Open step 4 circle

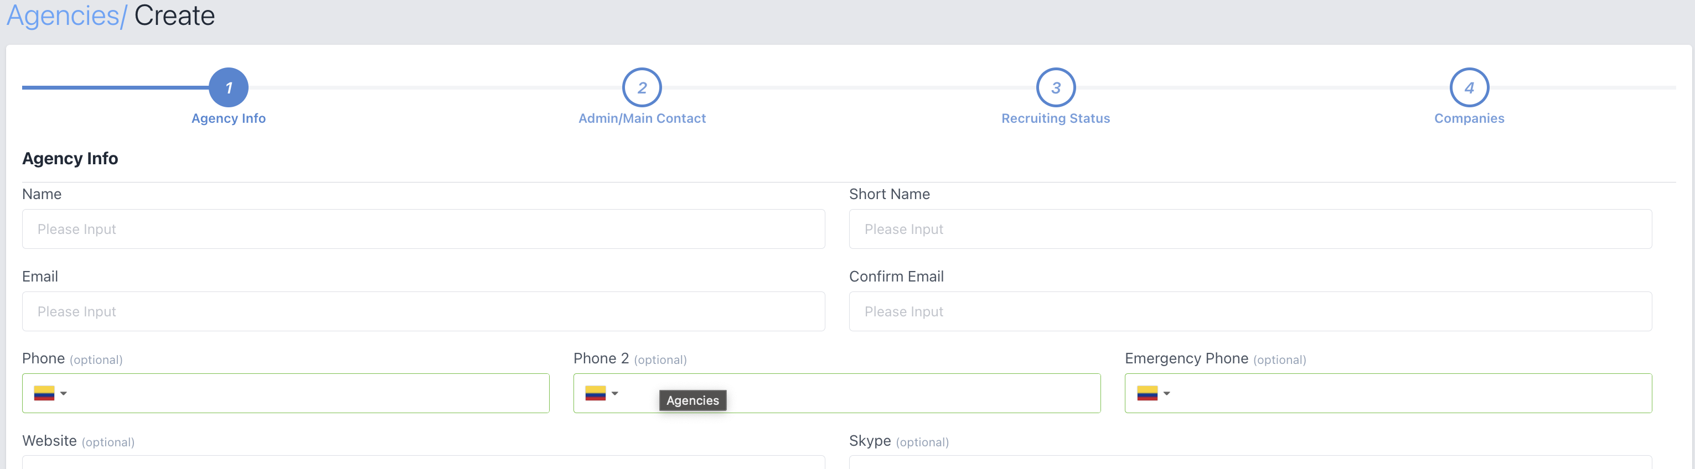[1469, 87]
